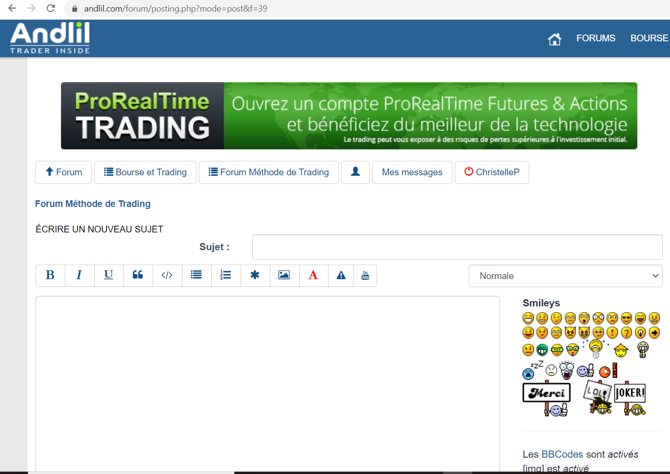Insert the sunglasses smiley
The image size is (670, 474).
pyautogui.click(x=626, y=318)
